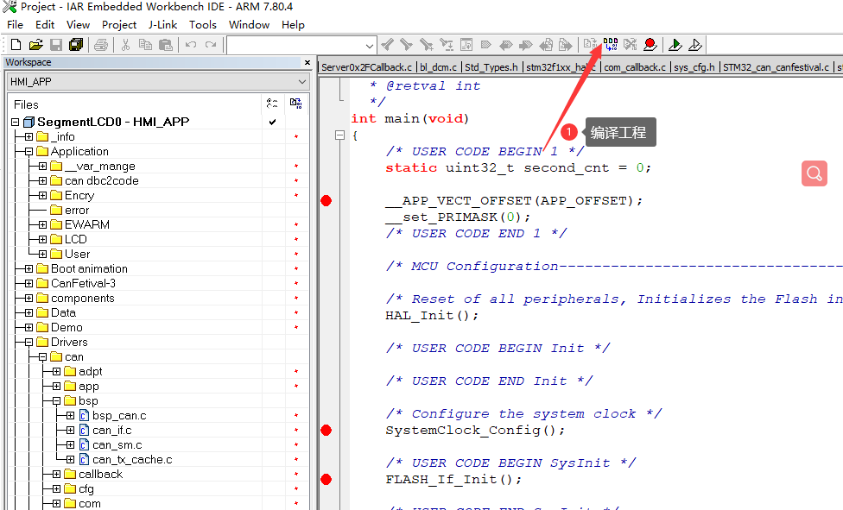The height and width of the screenshot is (510, 843).
Task: Click the quick search input field
Action: pyautogui.click(x=295, y=45)
